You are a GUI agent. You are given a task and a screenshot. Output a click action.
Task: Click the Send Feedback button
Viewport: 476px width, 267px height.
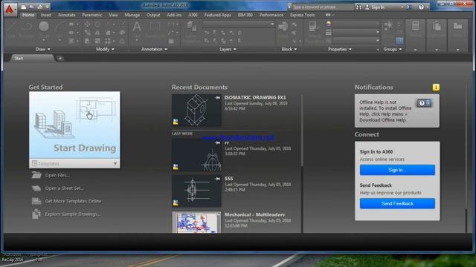click(x=397, y=203)
